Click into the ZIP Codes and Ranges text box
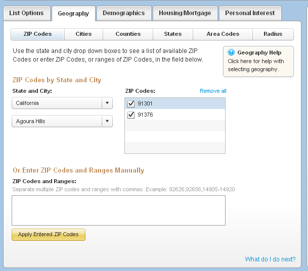Viewport: 308px width, 271px height. click(118, 210)
